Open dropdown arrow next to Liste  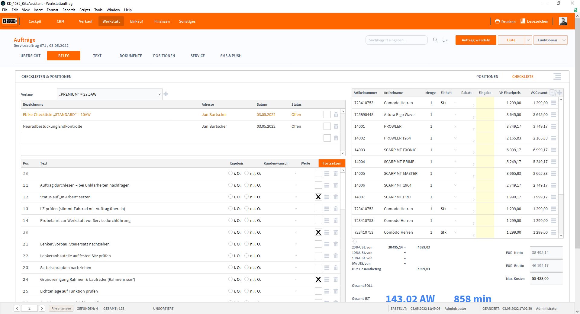[528, 40]
